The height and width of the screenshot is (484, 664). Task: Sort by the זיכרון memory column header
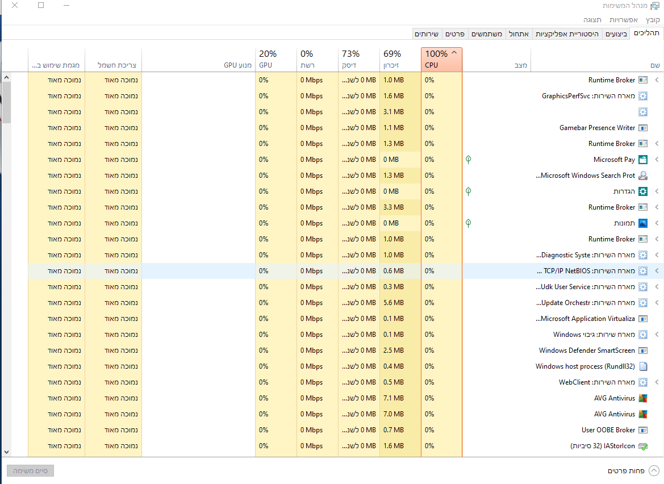click(x=400, y=59)
